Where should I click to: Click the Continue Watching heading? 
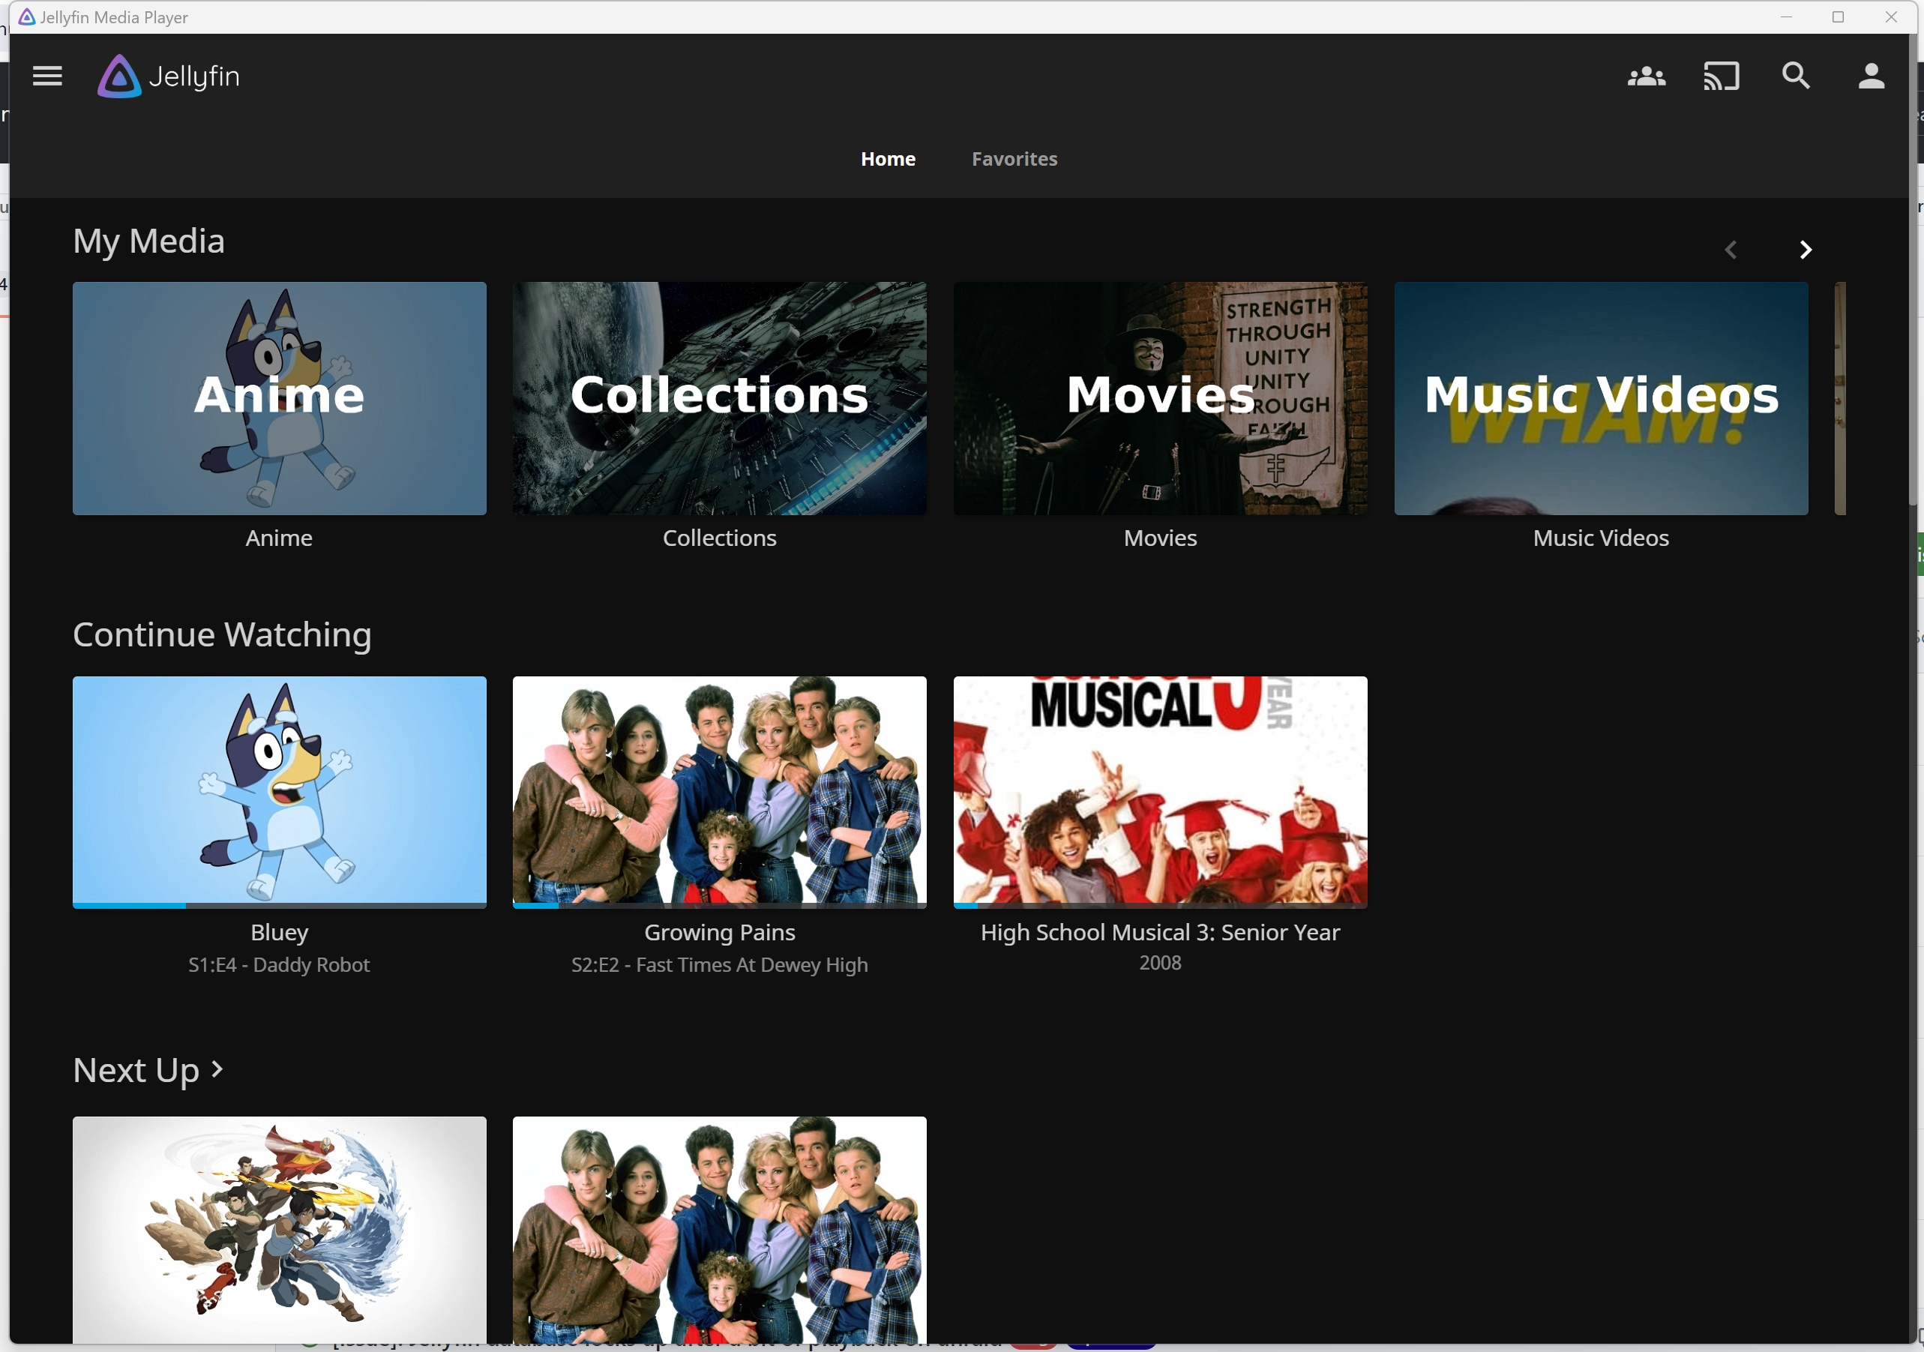pos(222,634)
